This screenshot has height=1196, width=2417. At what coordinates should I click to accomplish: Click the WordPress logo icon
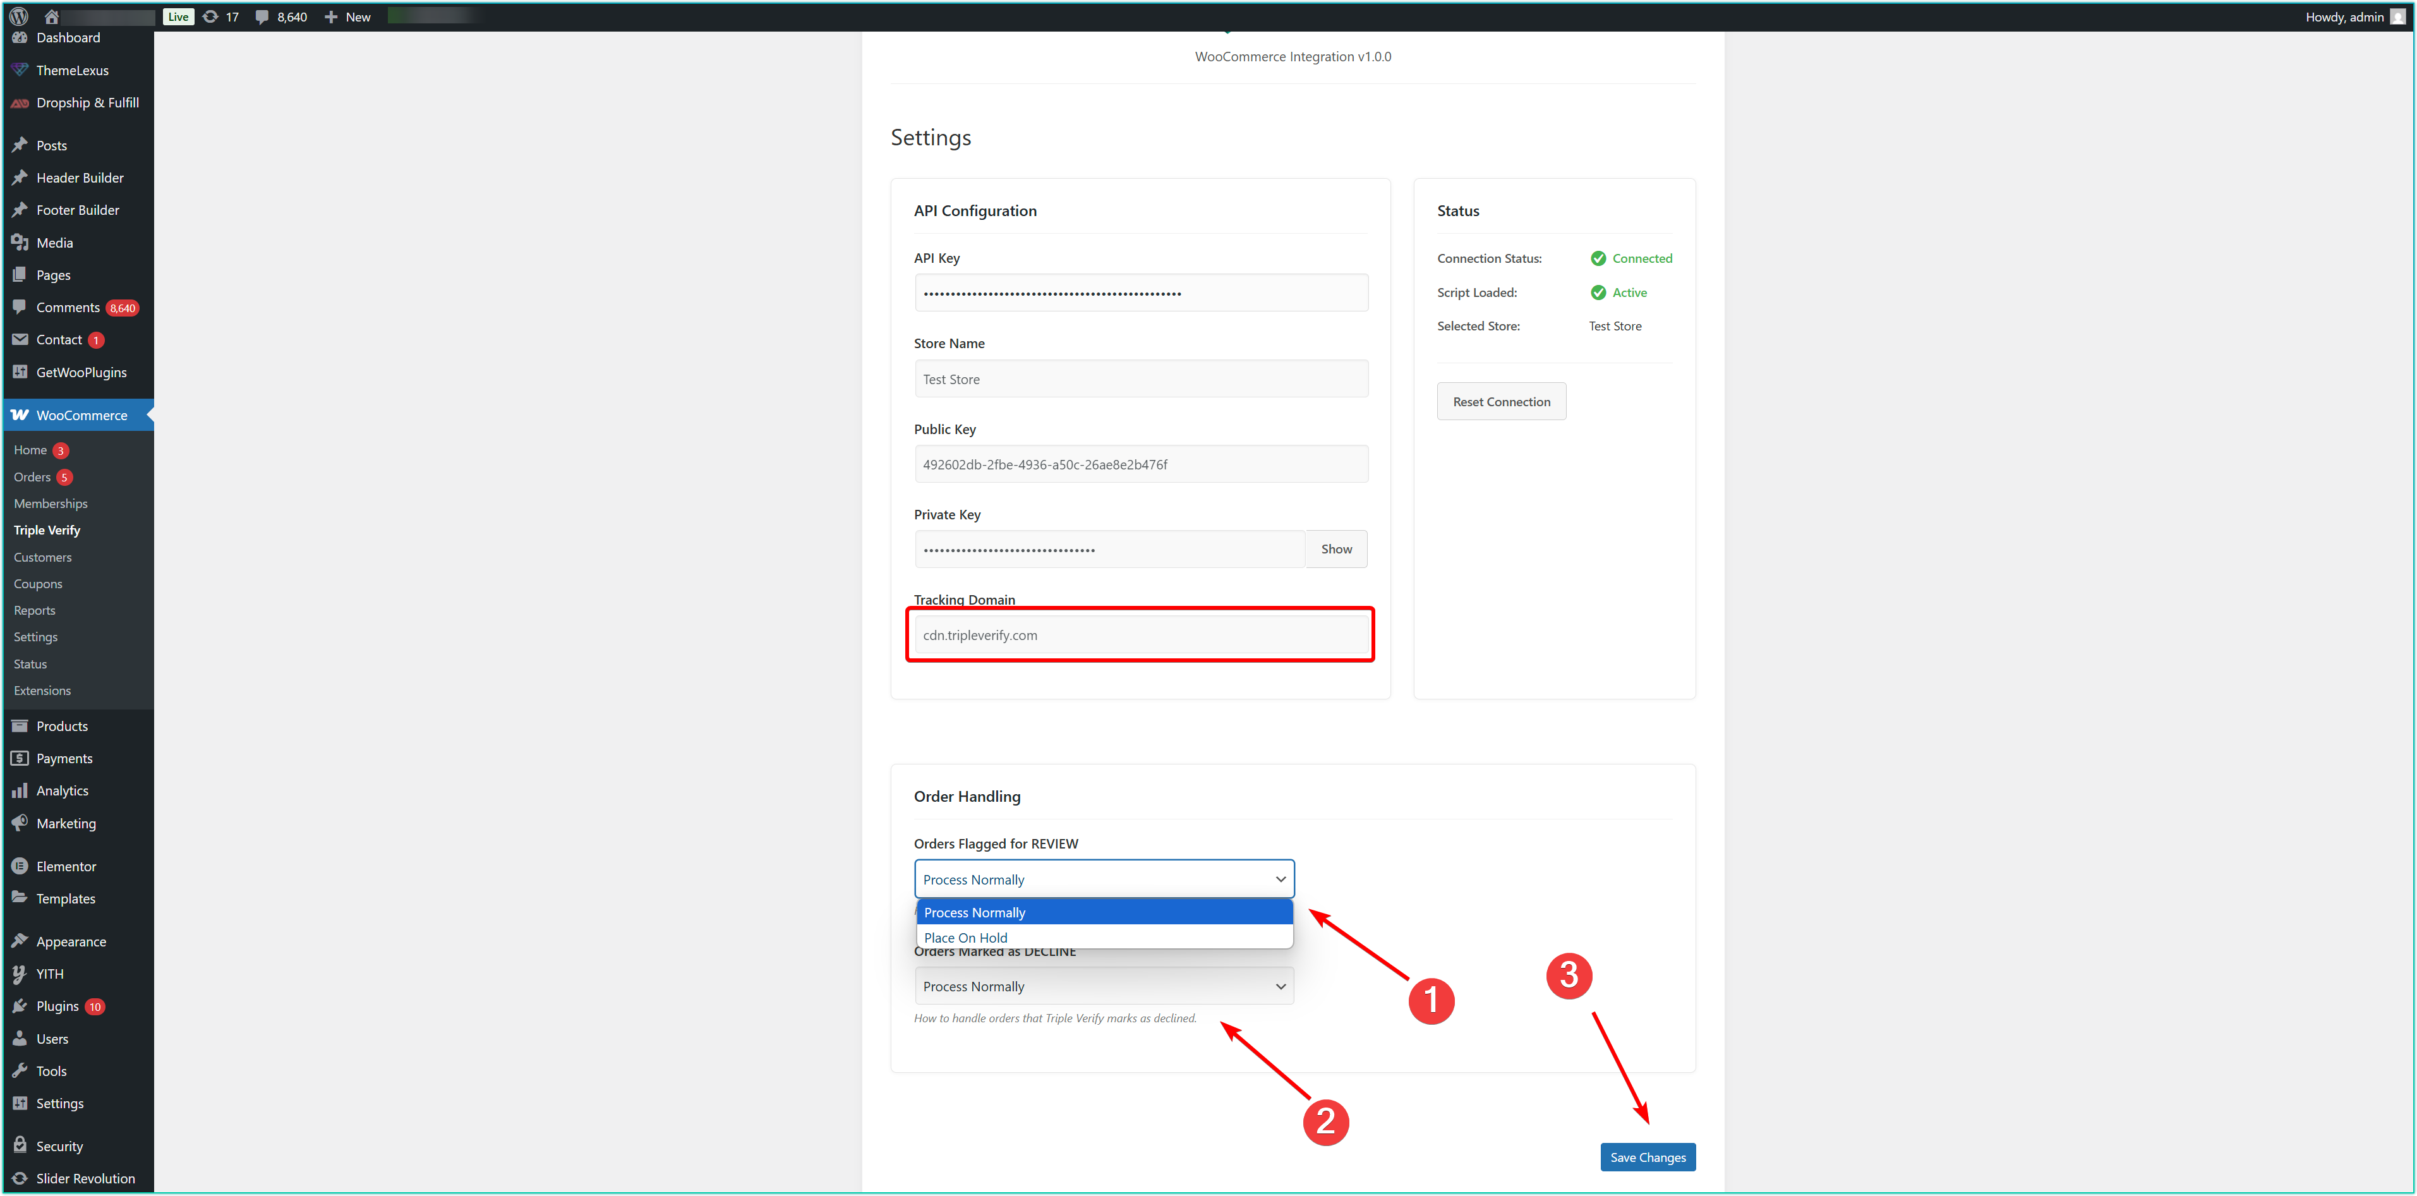tap(19, 16)
